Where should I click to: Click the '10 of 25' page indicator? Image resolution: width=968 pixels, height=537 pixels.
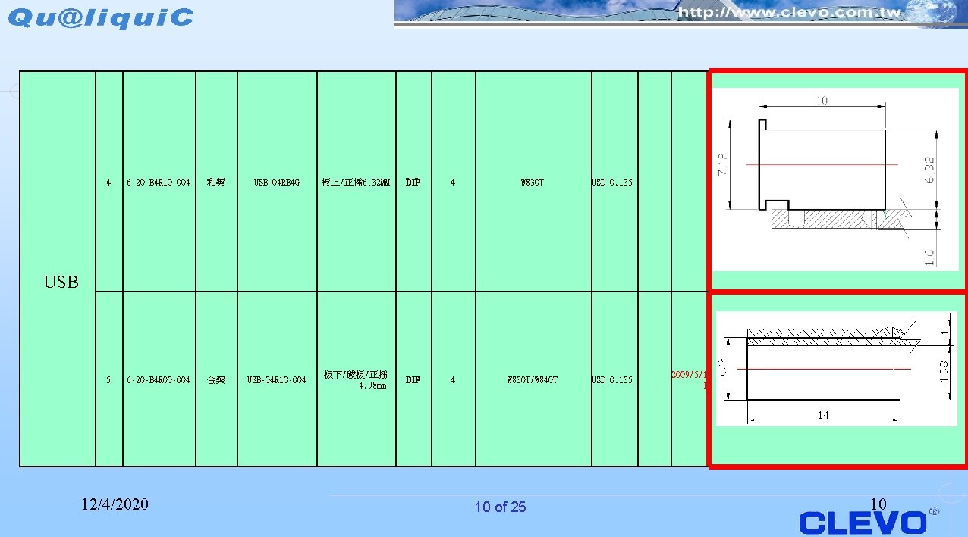(x=500, y=507)
